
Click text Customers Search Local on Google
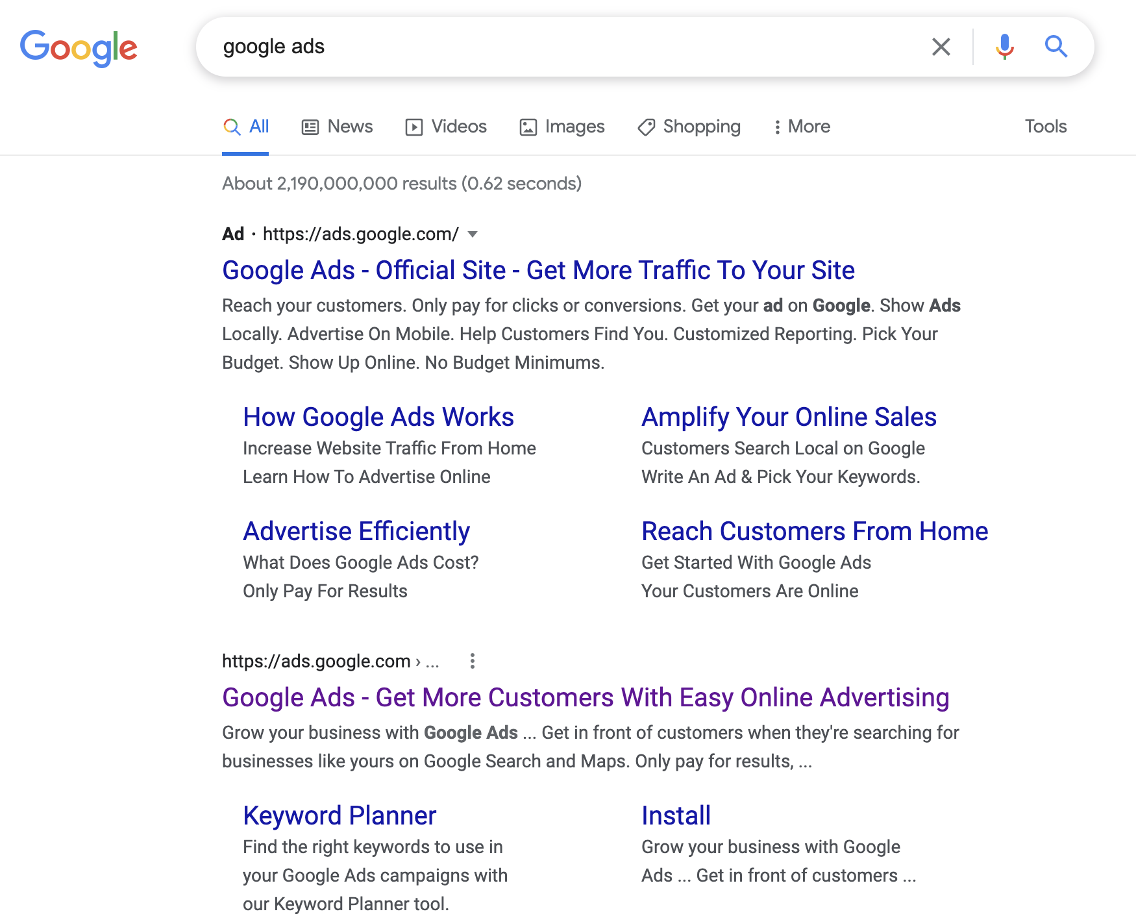783,449
